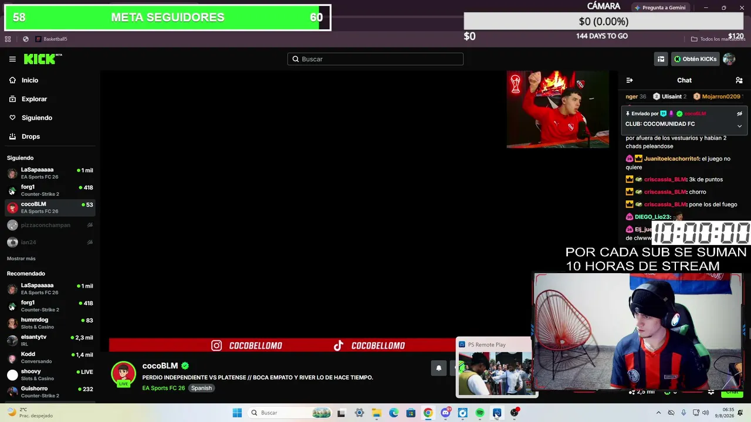Screen dimensions: 751x422
Task: Open LaSapaaaaa channel under Siguiendo
Action: pyautogui.click(x=50, y=173)
